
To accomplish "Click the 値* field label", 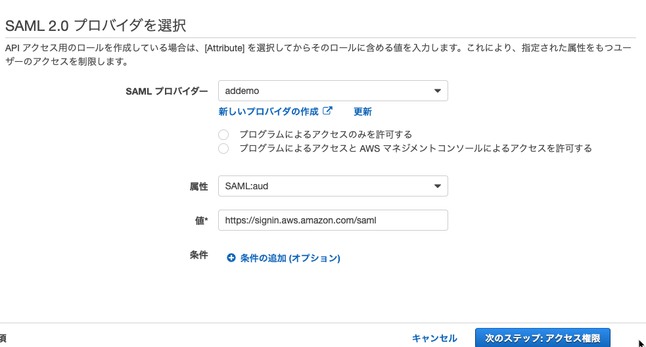I will pos(202,221).
